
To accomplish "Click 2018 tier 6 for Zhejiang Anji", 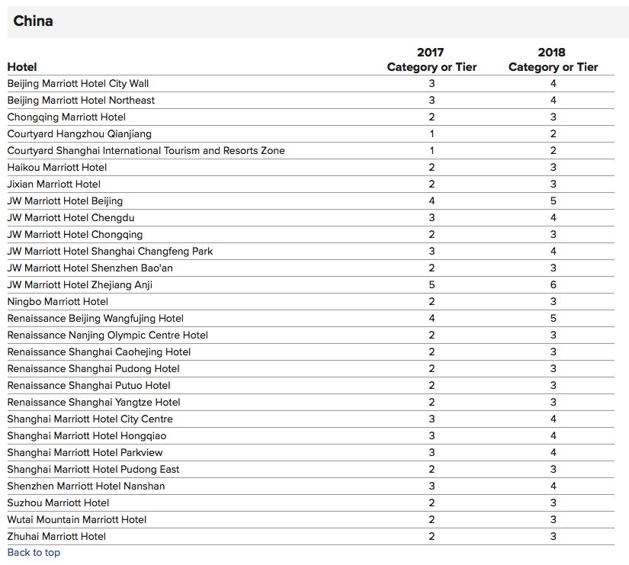I will coord(554,285).
